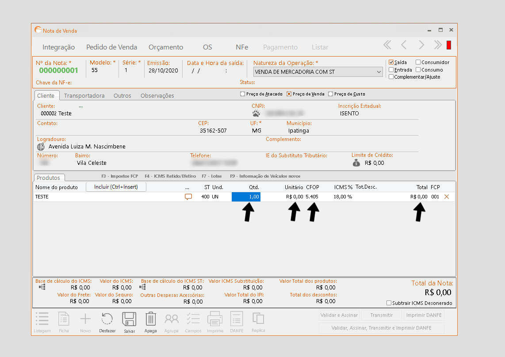
Task: Select Preço de Venda radio option
Action: coord(289,94)
